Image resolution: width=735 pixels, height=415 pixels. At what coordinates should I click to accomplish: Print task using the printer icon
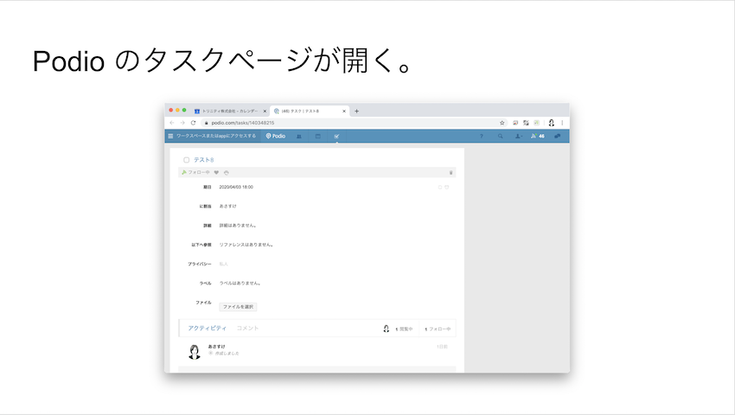click(227, 173)
